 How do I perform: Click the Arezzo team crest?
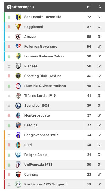coord(18,37)
